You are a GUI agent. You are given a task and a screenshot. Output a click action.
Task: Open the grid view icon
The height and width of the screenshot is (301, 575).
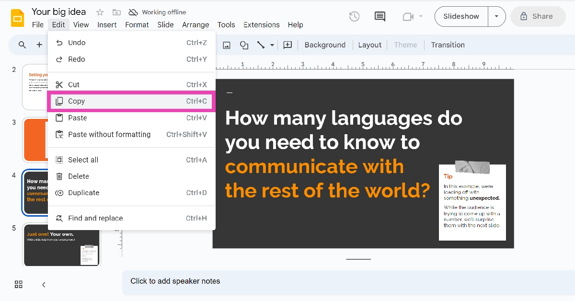(x=19, y=284)
